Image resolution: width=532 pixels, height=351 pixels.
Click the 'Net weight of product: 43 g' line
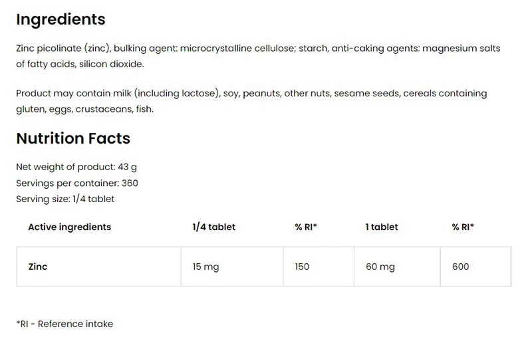click(76, 168)
